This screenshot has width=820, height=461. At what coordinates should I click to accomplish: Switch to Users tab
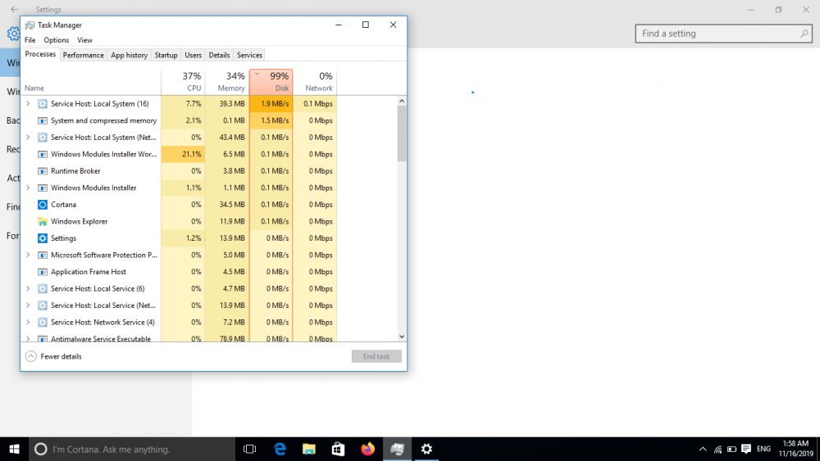pos(193,55)
